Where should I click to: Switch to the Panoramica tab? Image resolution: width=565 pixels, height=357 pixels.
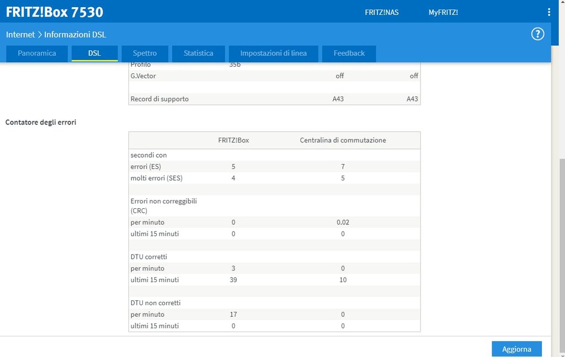tap(37, 53)
